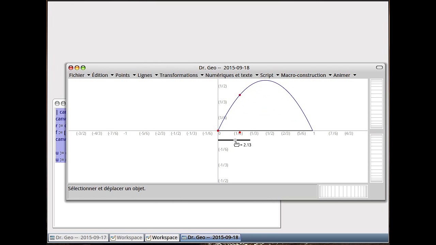This screenshot has width=436, height=245.
Task: Click the lower vertical scroll wheel on right
Action: point(376,158)
